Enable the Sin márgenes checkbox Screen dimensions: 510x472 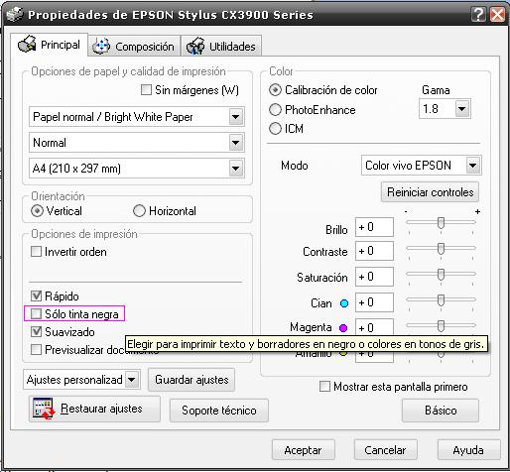(x=146, y=90)
